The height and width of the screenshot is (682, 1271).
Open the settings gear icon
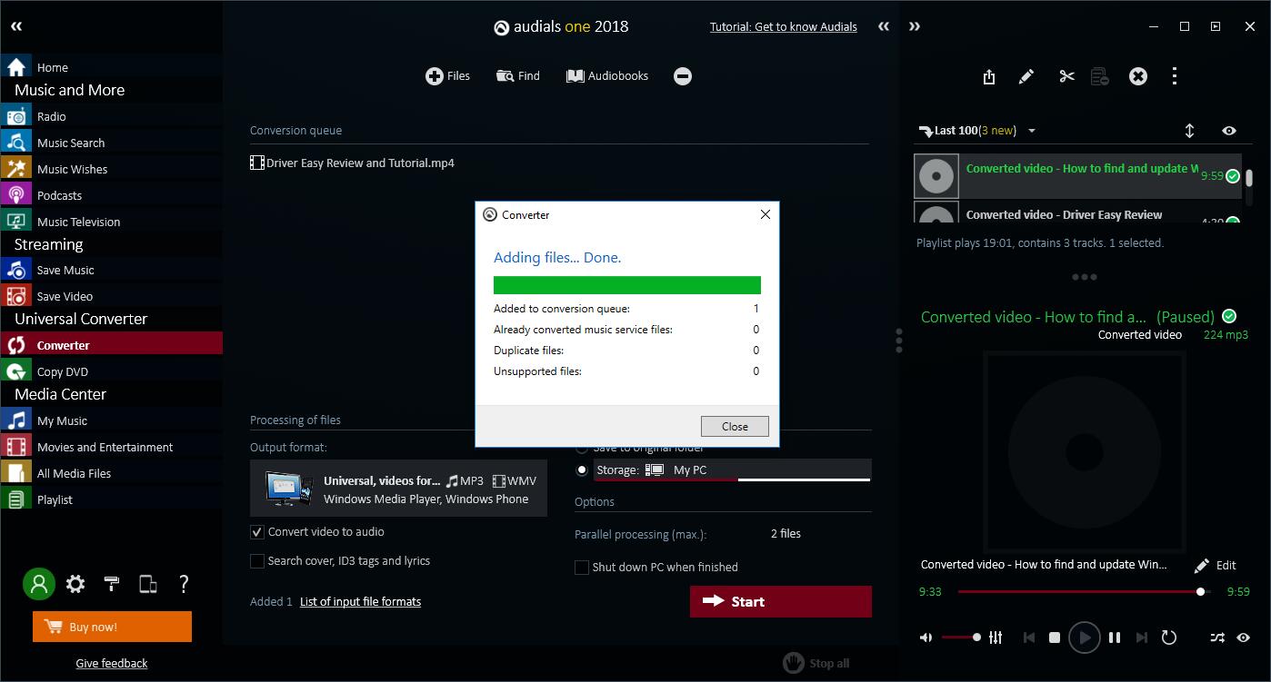[75, 584]
